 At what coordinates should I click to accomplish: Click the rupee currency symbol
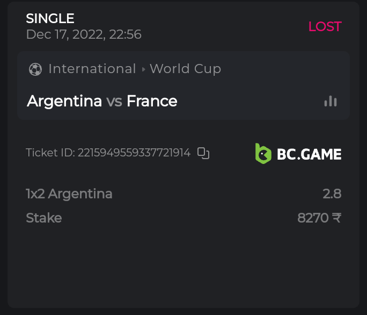[x=336, y=218]
